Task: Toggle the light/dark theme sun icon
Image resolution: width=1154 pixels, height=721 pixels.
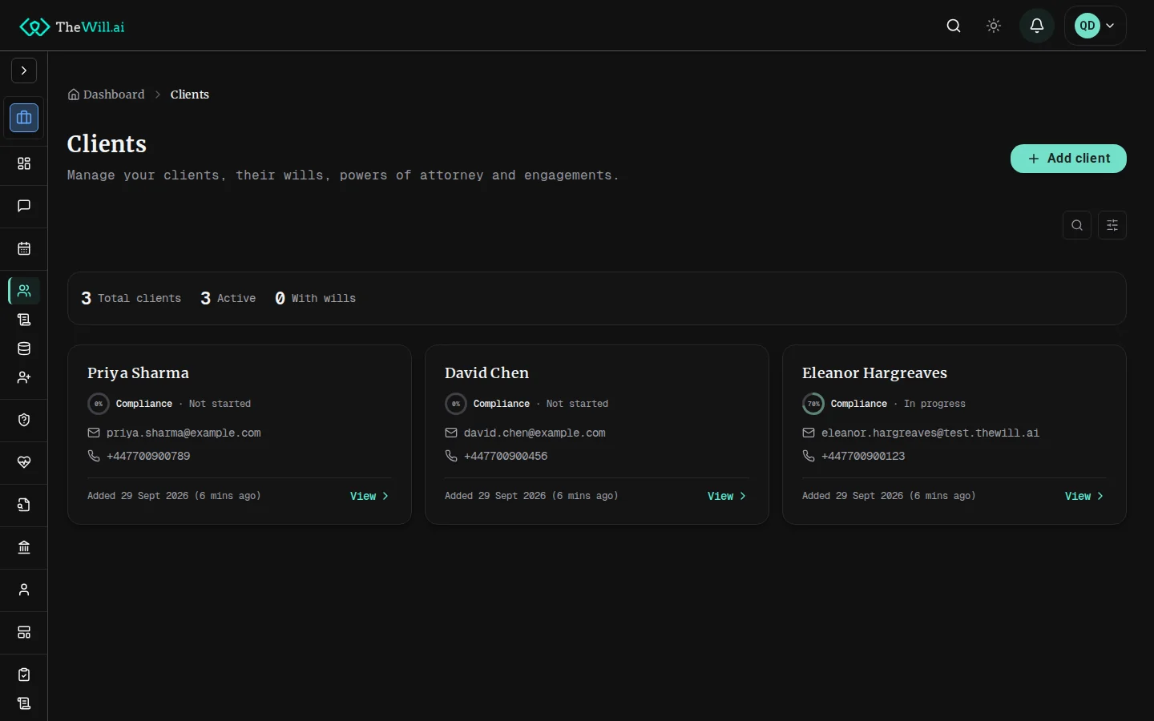Action: click(x=994, y=26)
